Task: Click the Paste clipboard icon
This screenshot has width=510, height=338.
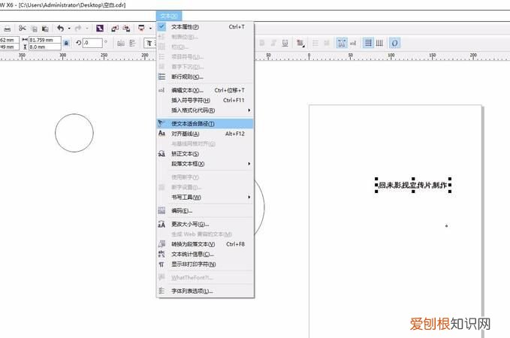Action: click(45, 29)
